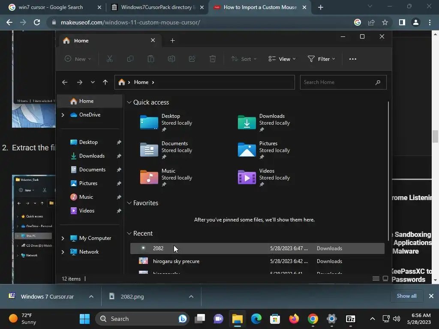The image size is (439, 329).
Task: Click the Chrome address bar URL
Action: click(x=130, y=22)
